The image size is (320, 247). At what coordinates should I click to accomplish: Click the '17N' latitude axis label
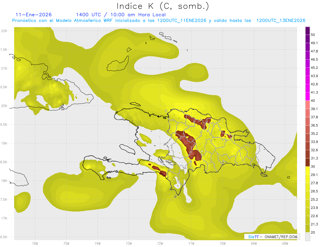[x=5, y=218]
